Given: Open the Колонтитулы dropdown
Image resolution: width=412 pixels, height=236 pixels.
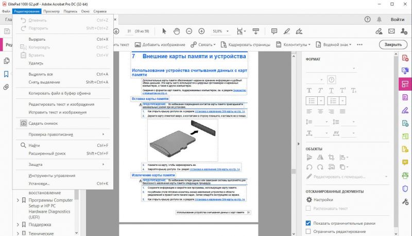Looking at the screenshot, I should click(293, 45).
